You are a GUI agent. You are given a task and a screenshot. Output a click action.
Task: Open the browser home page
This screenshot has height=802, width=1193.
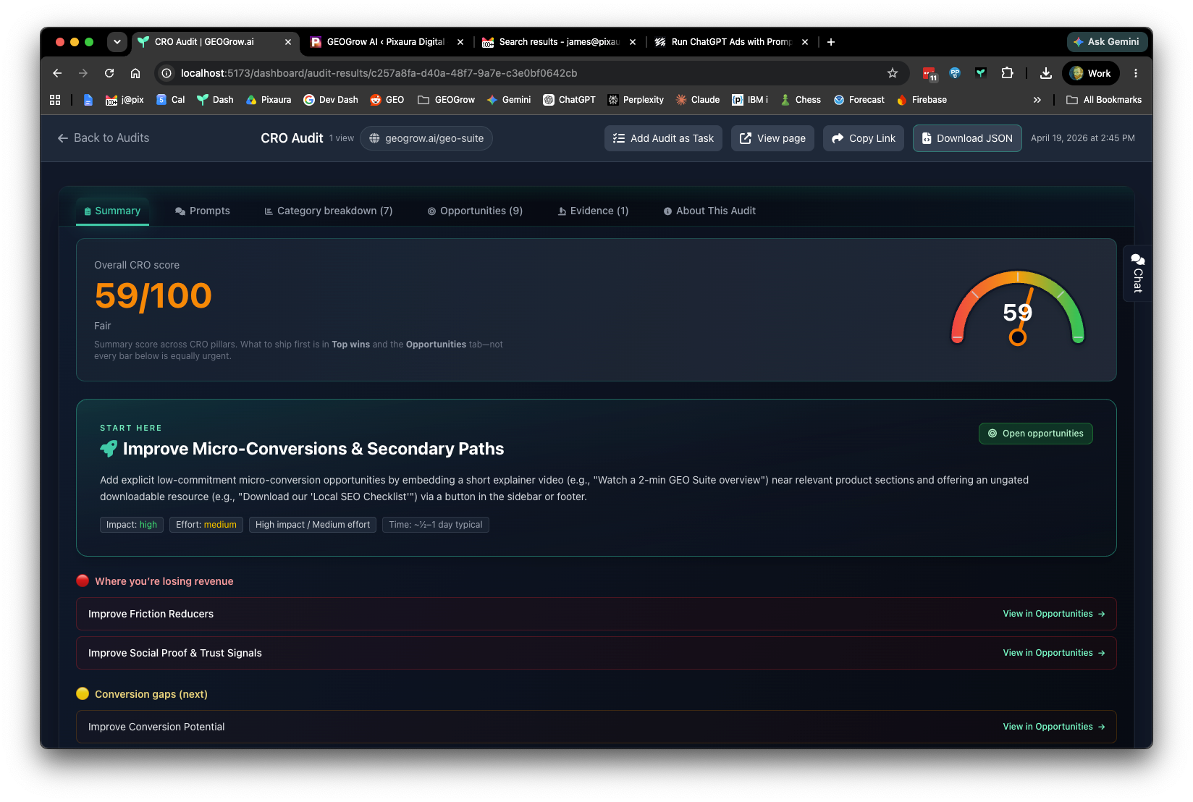[135, 73]
